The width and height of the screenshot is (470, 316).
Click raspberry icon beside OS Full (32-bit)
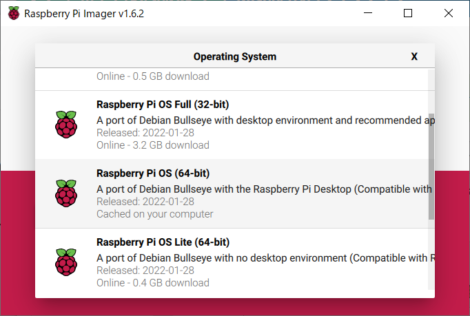point(66,125)
